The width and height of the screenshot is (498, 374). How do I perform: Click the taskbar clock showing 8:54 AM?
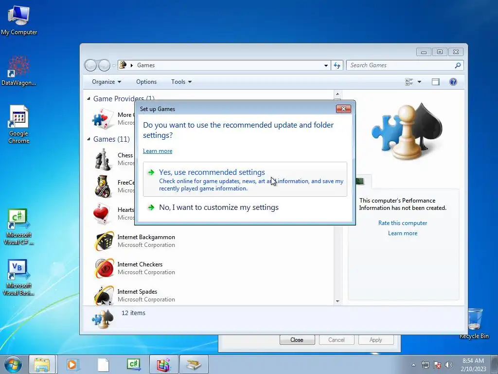[473, 364]
